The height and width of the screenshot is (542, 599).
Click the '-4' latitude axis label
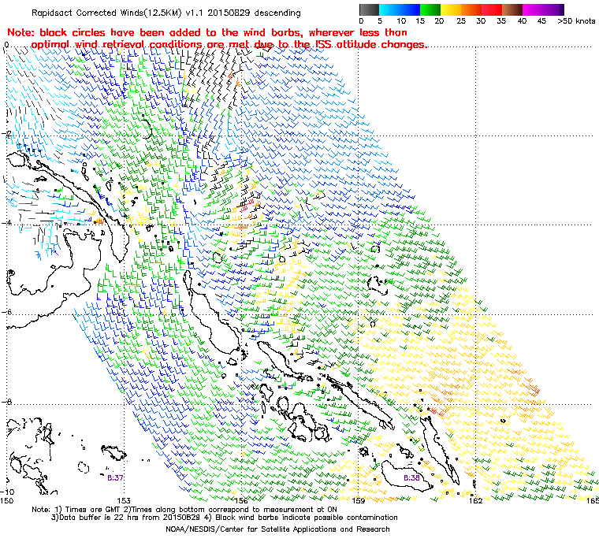coord(6,223)
